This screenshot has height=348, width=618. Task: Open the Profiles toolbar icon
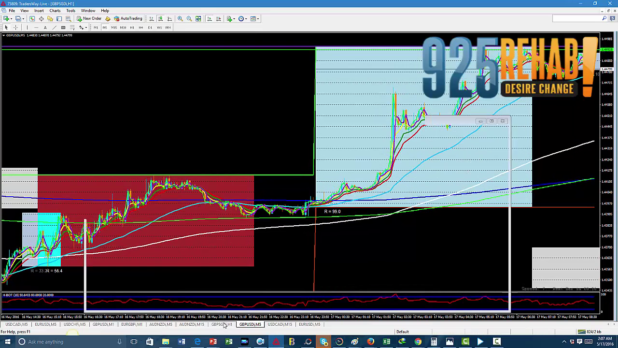(17, 19)
